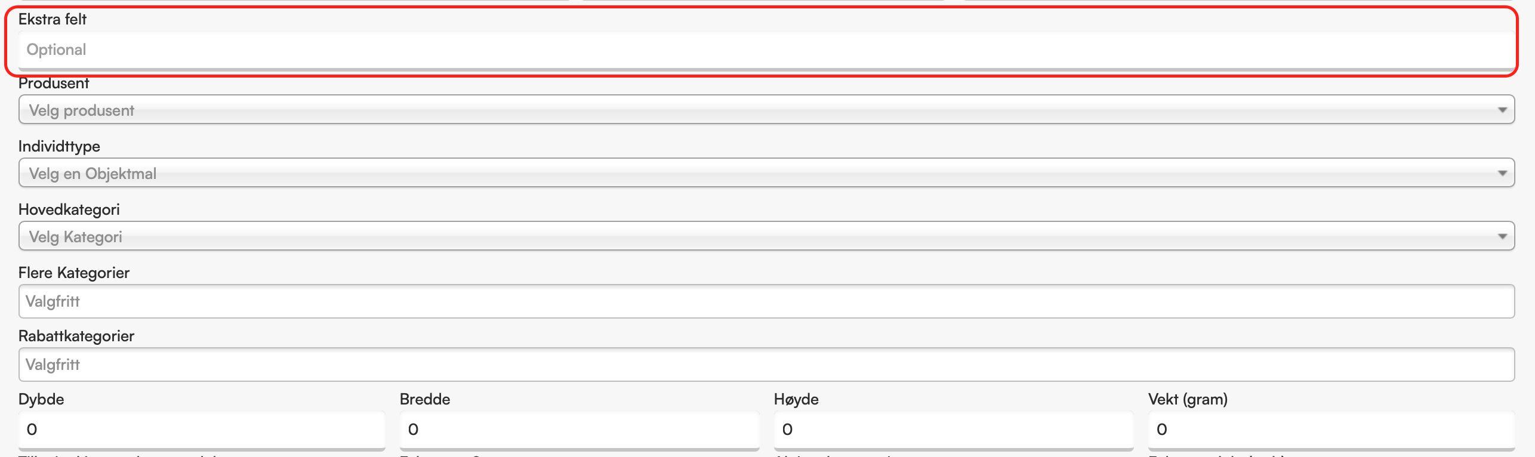Select the Bredde number field

coord(580,430)
